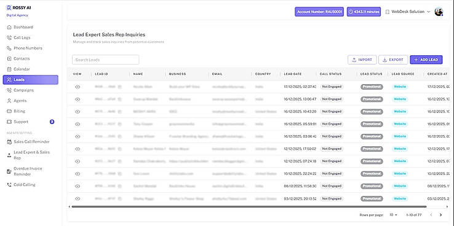Viewport: 454px width, 226px height.
Task: Open Campaigns from the sidebar
Action: (23, 90)
